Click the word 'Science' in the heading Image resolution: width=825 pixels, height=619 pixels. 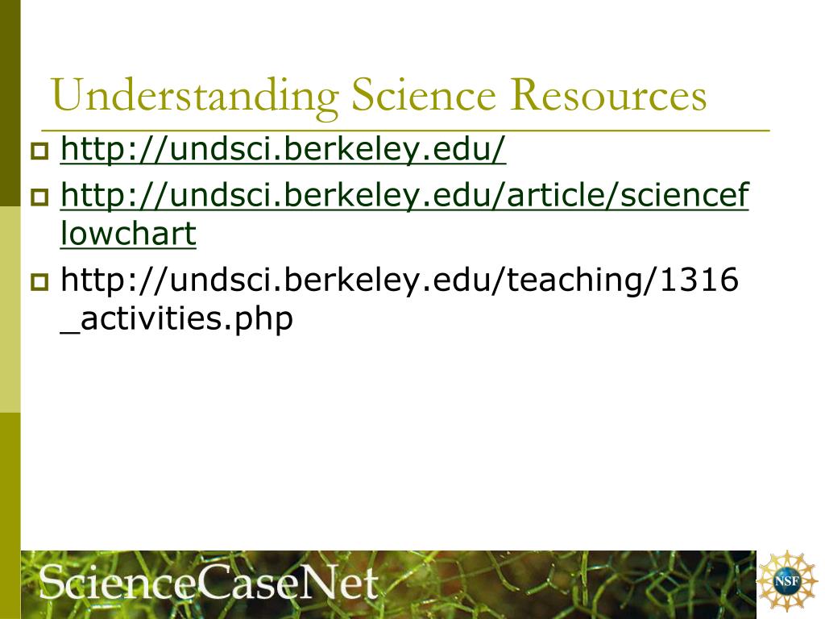pos(424,95)
